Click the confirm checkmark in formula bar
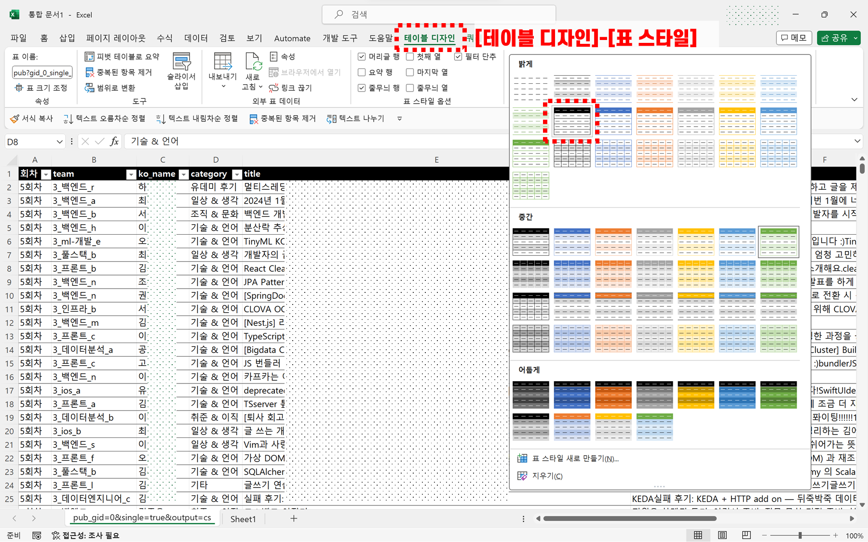This screenshot has width=868, height=542. pos(100,141)
